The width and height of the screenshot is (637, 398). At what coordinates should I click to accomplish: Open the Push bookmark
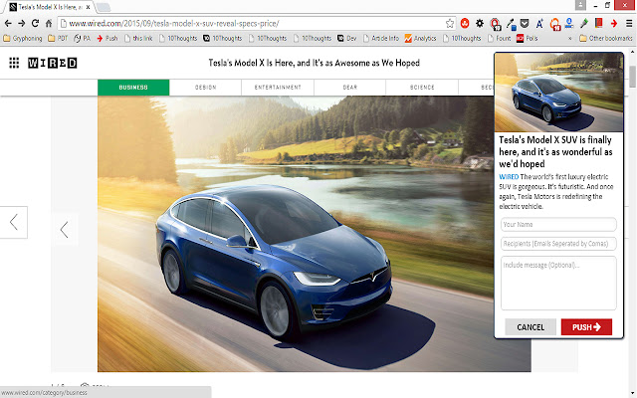[107, 38]
